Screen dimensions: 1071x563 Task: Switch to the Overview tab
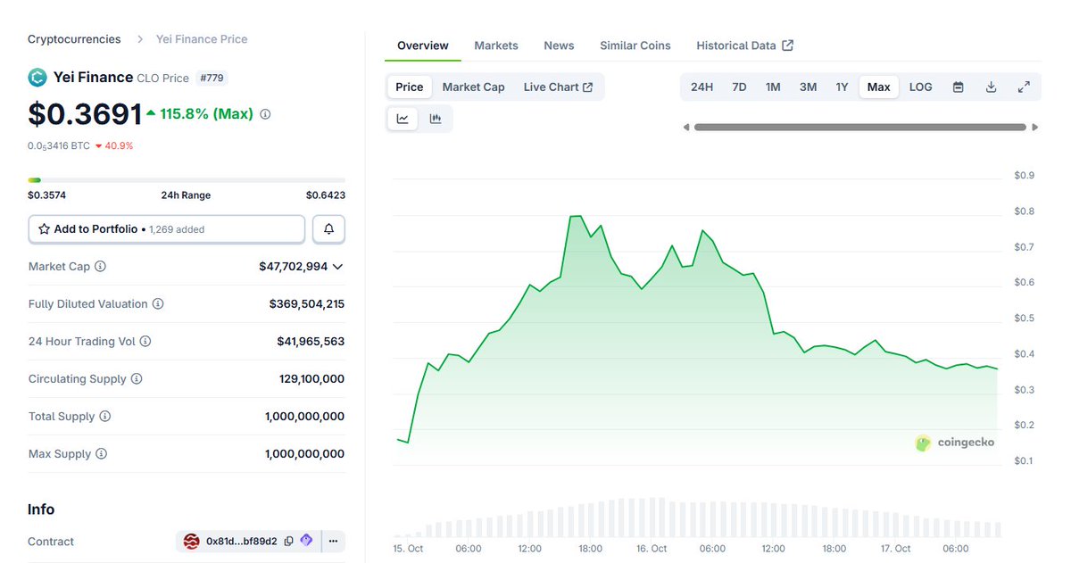[x=423, y=46]
